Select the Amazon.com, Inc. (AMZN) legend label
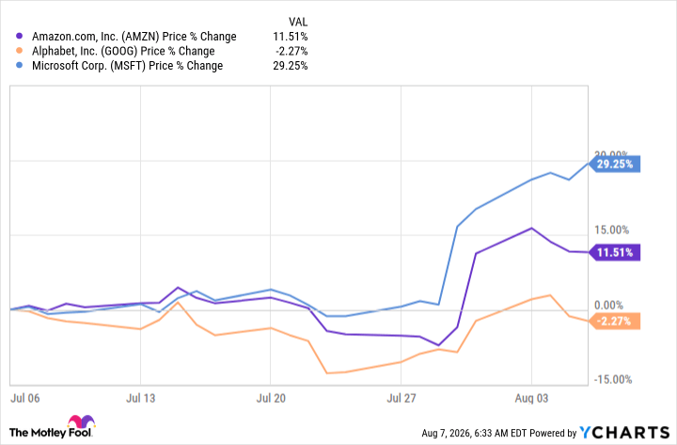 (134, 37)
